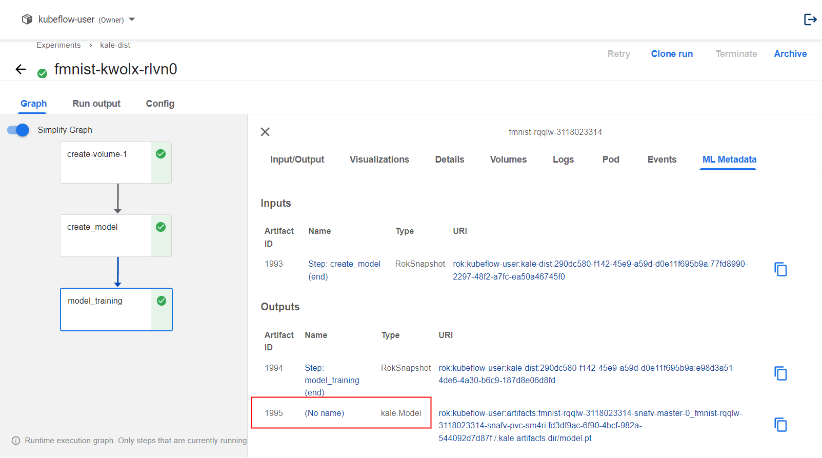
Task: Open the Events tab
Action: (662, 160)
